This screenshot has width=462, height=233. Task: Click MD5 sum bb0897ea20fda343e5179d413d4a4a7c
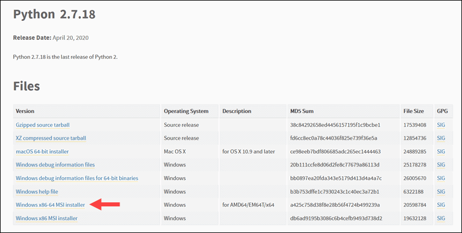tap(336, 179)
